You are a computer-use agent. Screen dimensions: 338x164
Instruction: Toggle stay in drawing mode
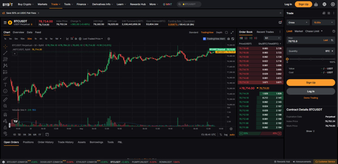(5, 121)
